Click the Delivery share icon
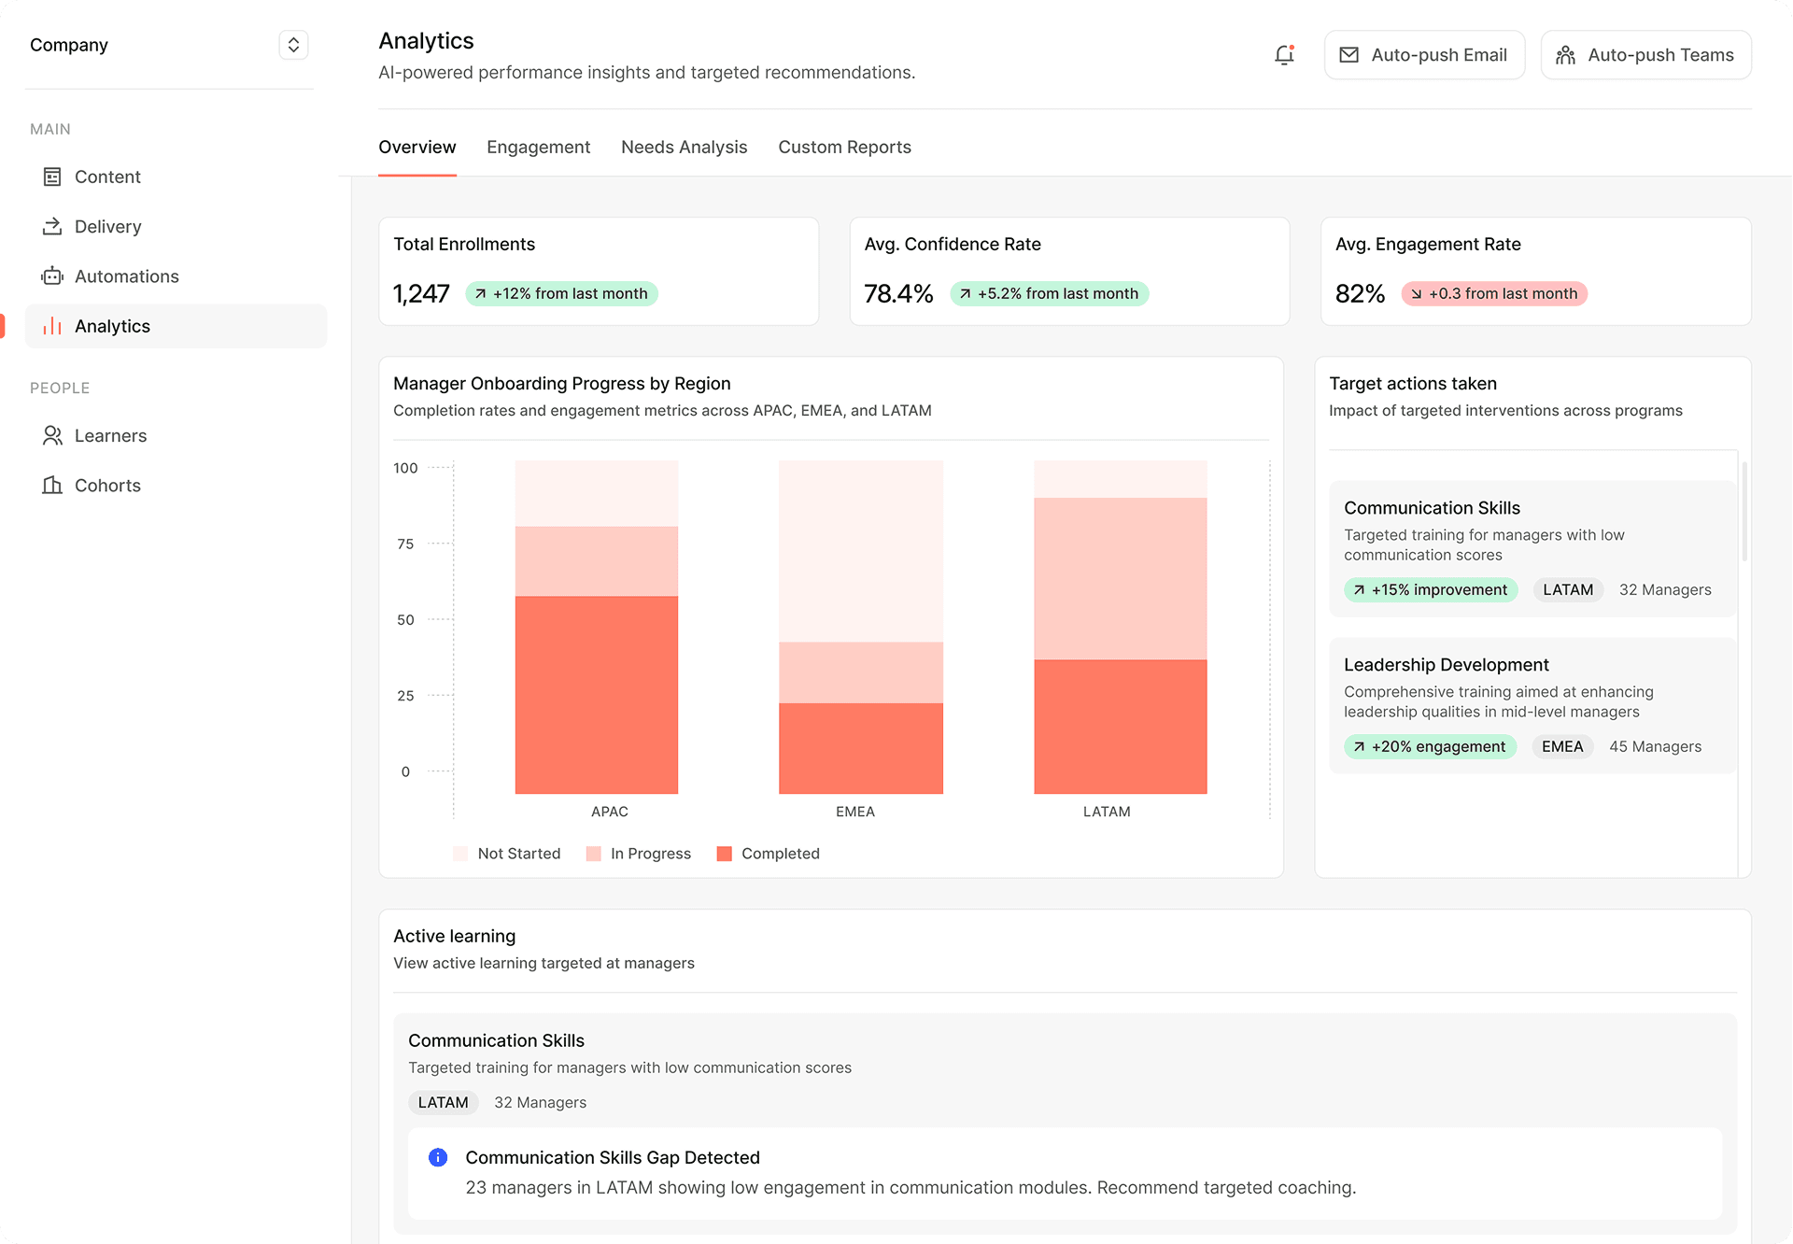This screenshot has width=1793, height=1244. point(52,226)
